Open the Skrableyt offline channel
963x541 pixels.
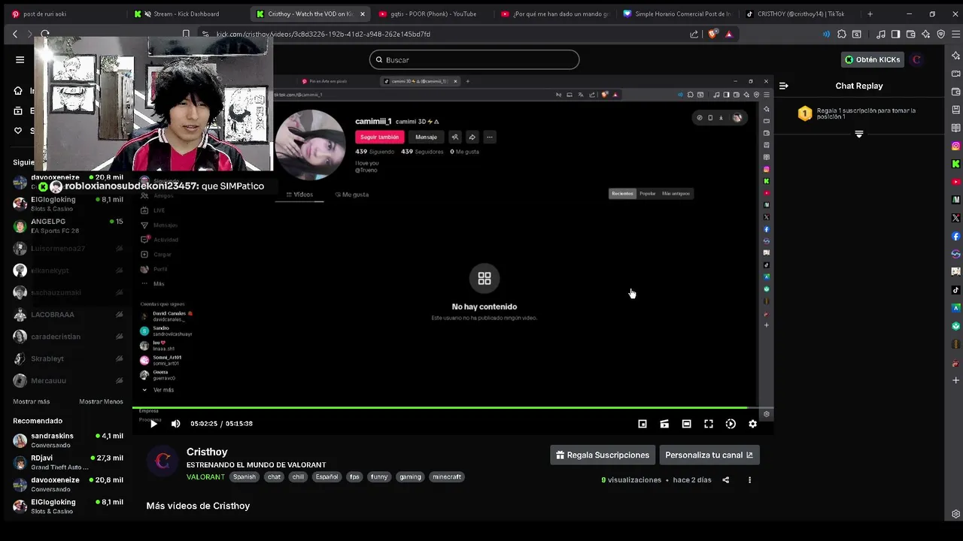(x=68, y=358)
